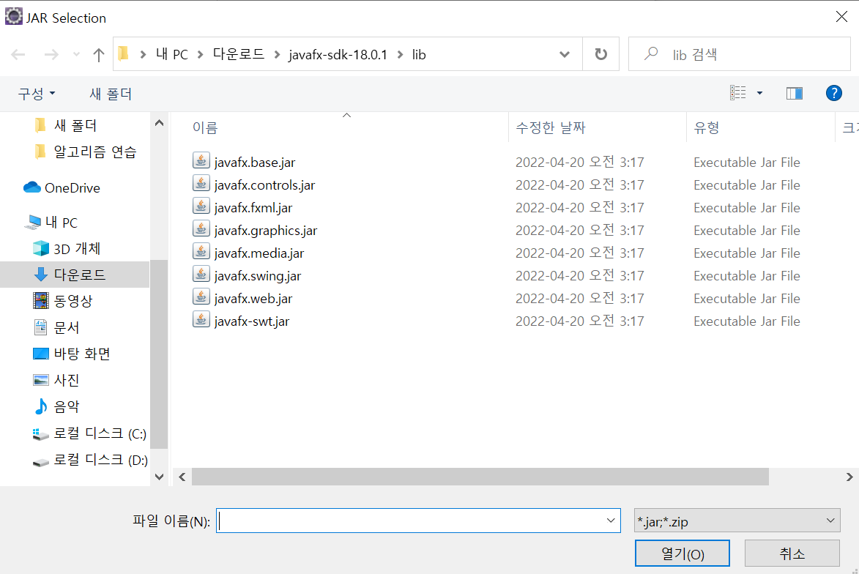859x574 pixels.
Task: Create a new folder with 새 폴더
Action: (x=111, y=94)
